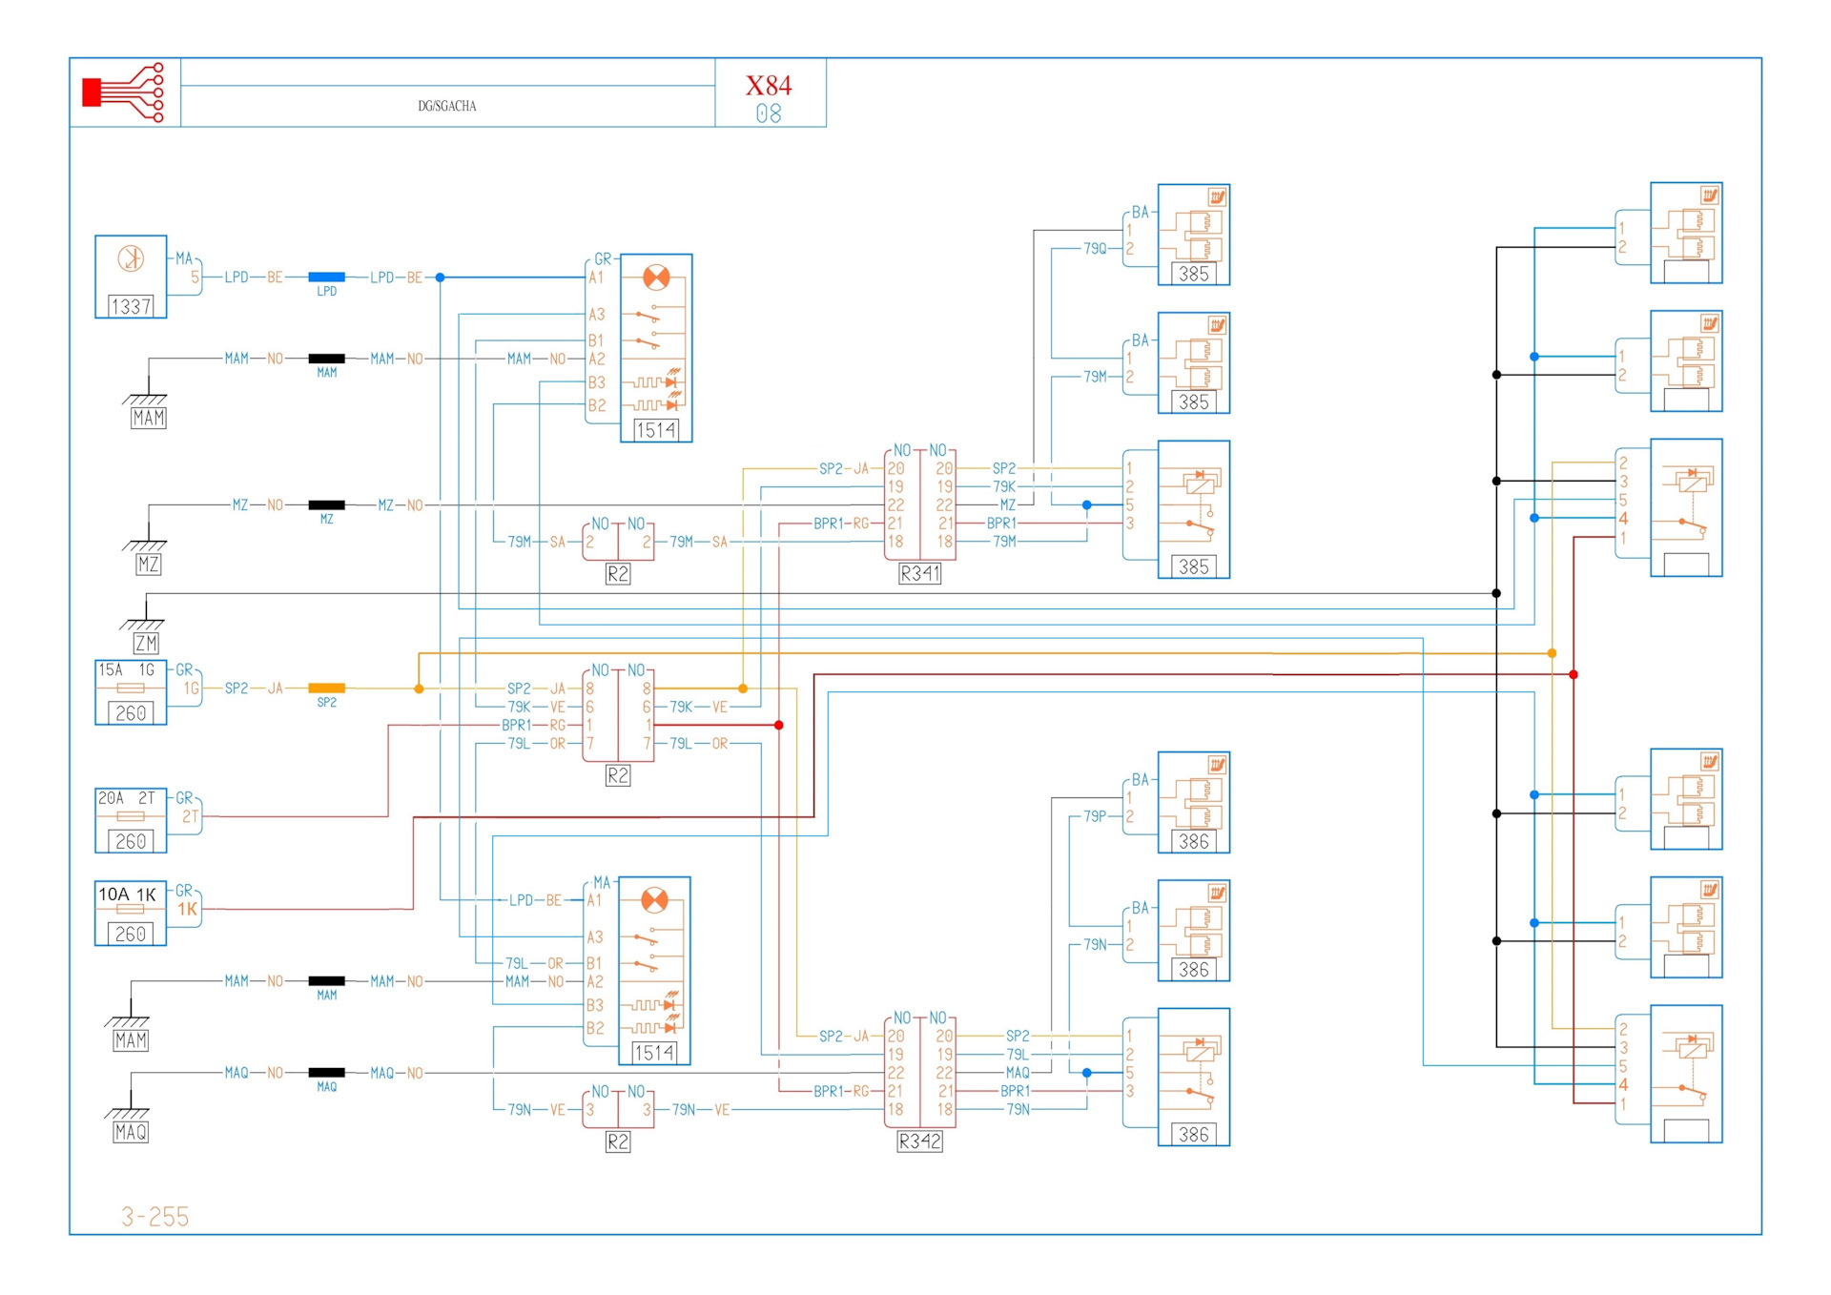
Task: Click the 20A 2T fuse rating text
Action: point(127,798)
